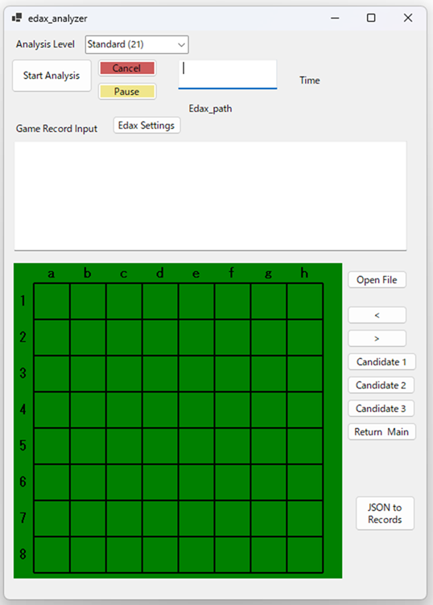
Task: Show Candidate 3 move
Action: pos(381,408)
